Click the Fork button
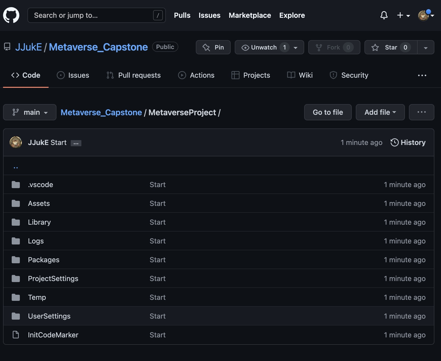441x361 pixels. (x=334, y=47)
